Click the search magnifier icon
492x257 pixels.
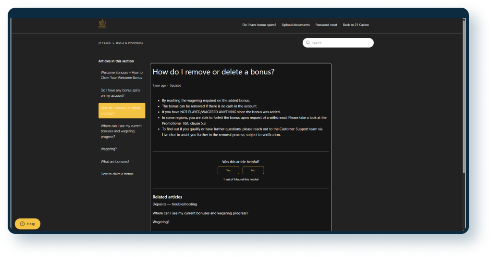click(308, 43)
